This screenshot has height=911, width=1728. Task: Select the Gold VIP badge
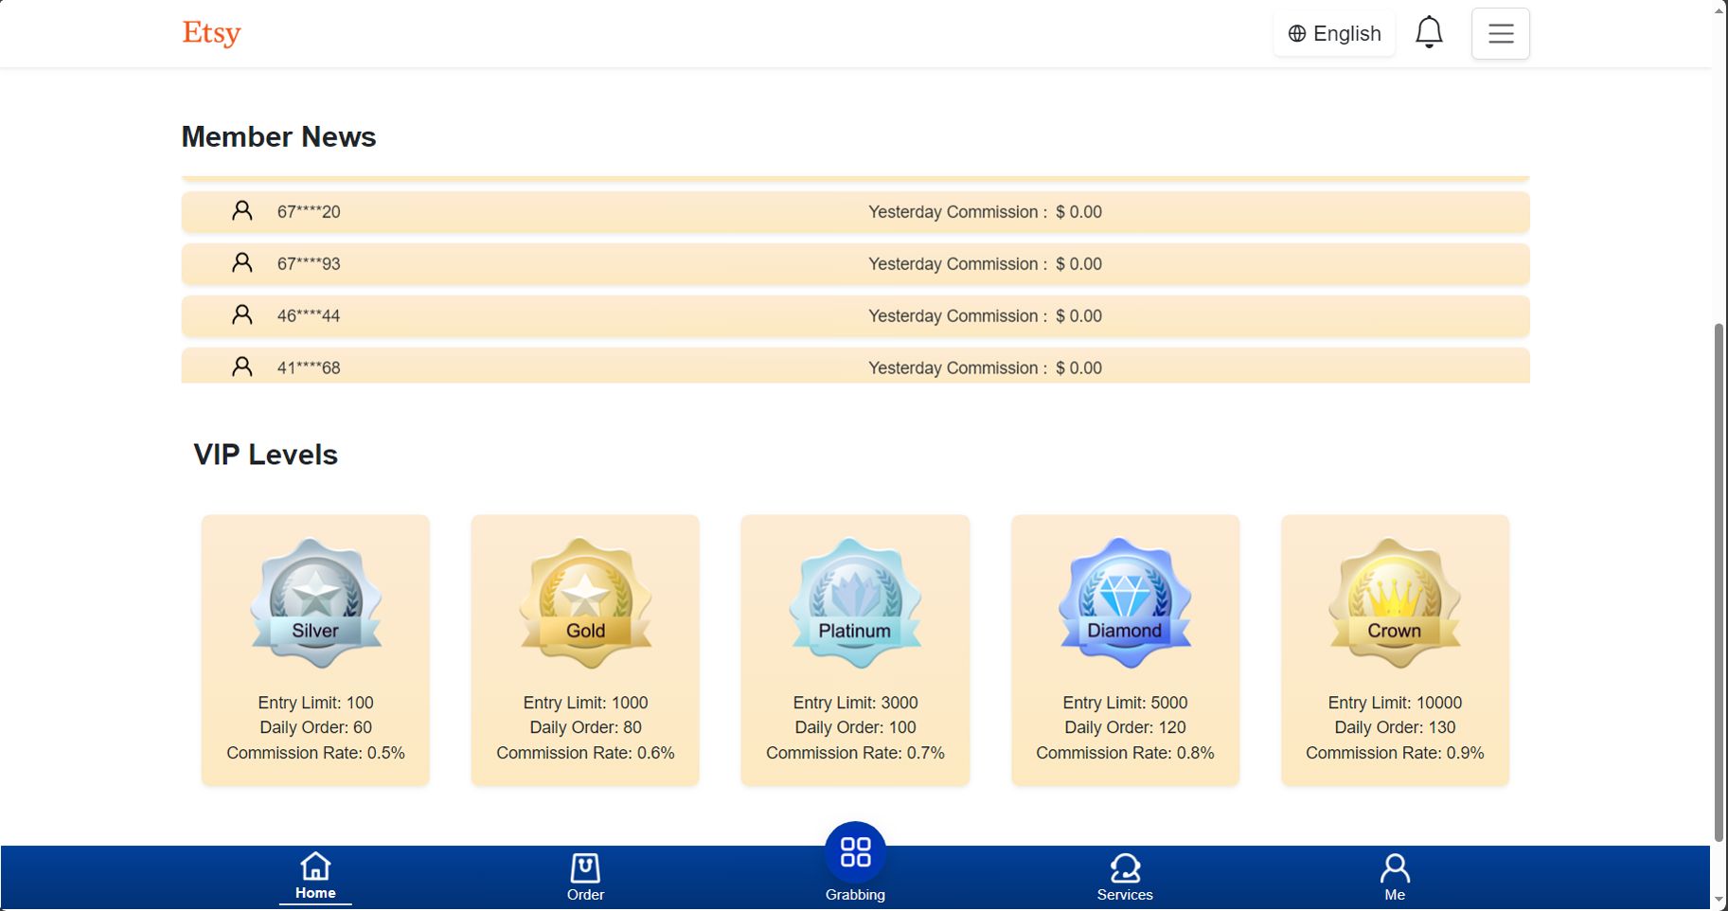pos(585,603)
